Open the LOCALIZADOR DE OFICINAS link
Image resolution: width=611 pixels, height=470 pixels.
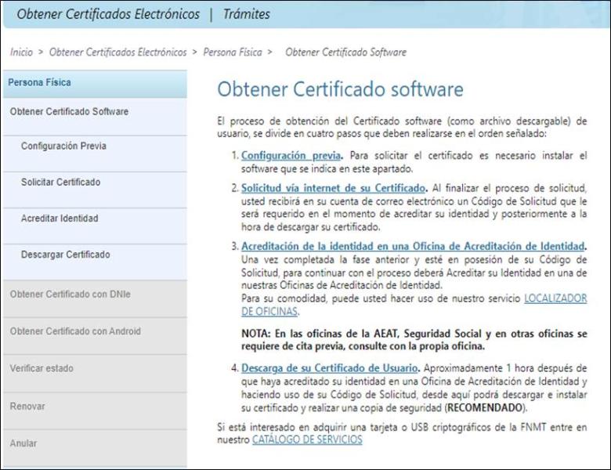(555, 299)
